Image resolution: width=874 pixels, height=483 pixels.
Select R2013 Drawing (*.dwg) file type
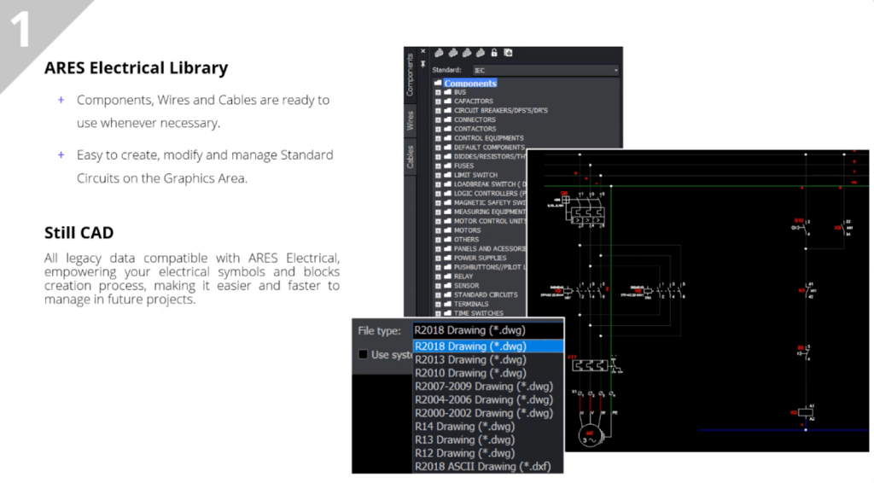(470, 360)
